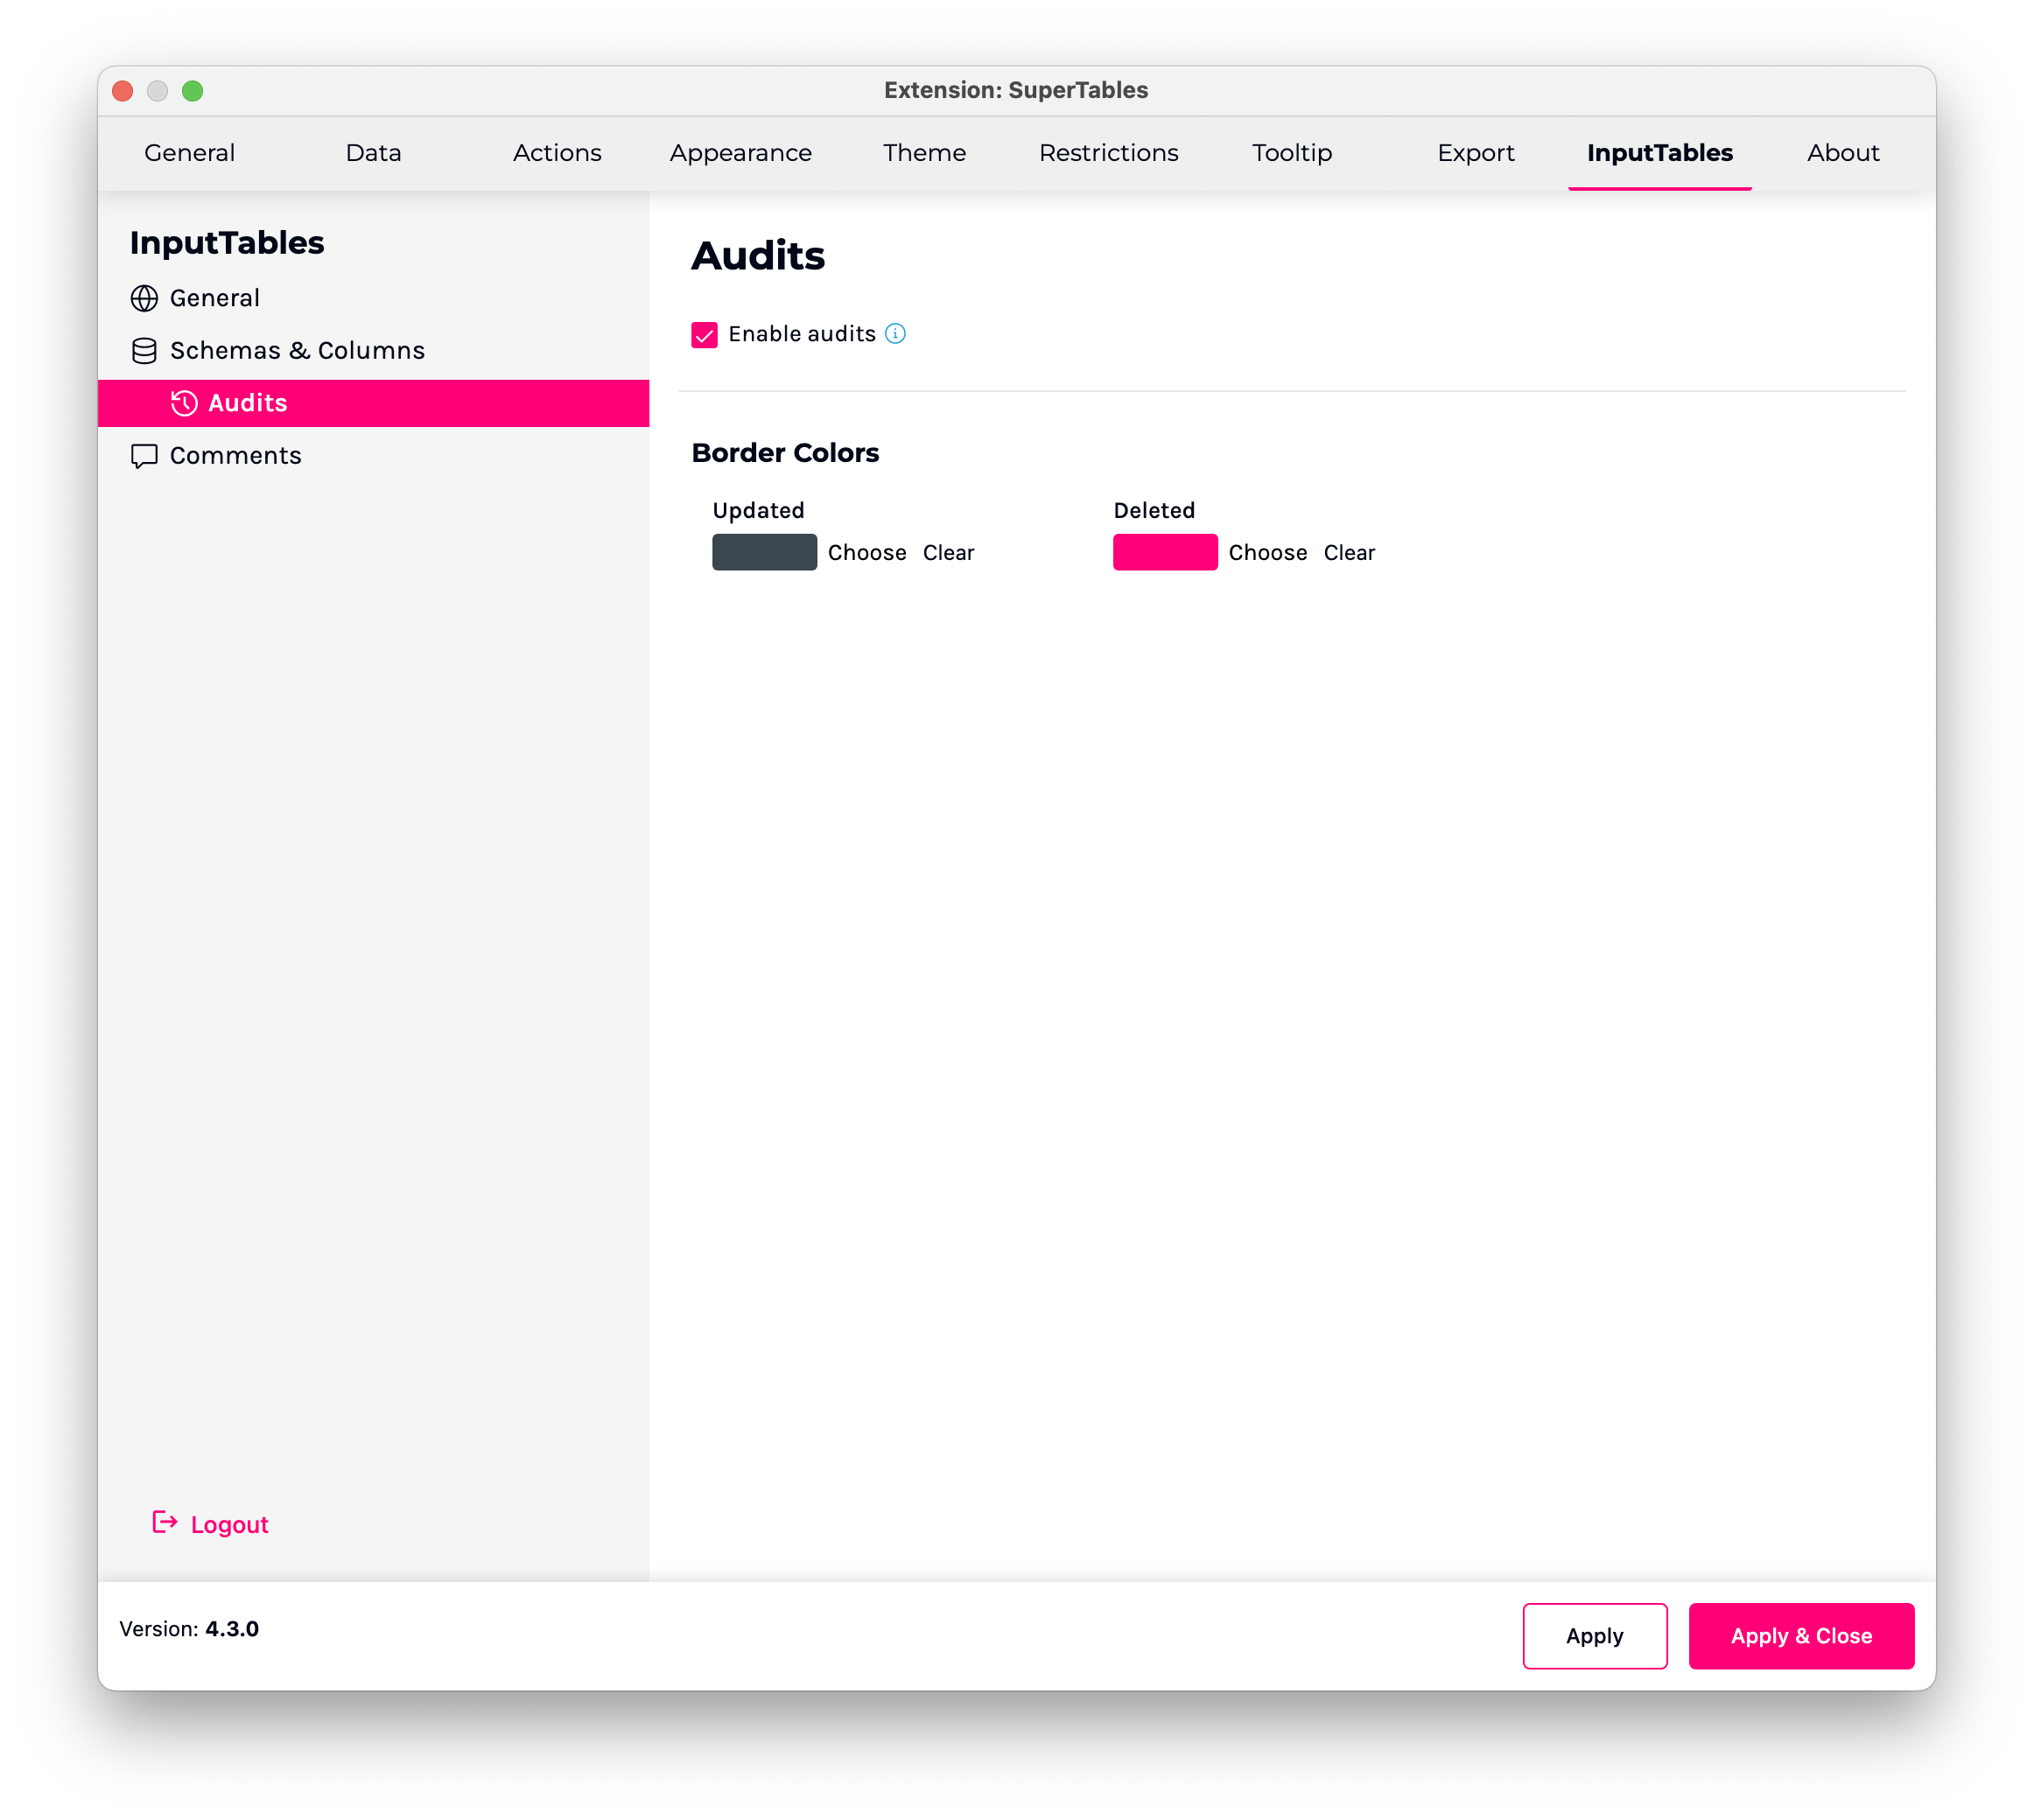Image resolution: width=2034 pixels, height=1820 pixels.
Task: Click the globe icon beside General
Action: pyautogui.click(x=144, y=298)
